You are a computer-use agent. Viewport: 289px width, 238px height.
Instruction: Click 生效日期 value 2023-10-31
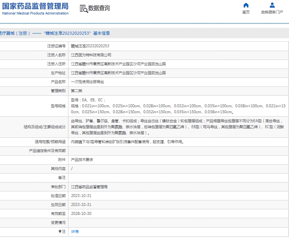click(x=81, y=204)
